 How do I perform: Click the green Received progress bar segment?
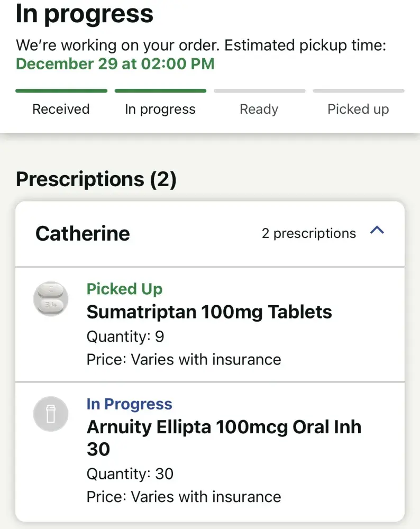(x=61, y=91)
